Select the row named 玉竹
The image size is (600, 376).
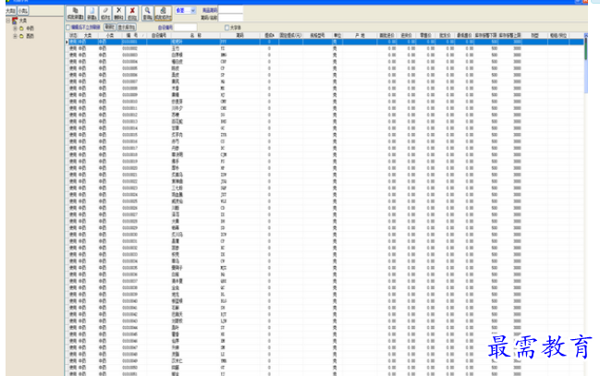(326, 49)
